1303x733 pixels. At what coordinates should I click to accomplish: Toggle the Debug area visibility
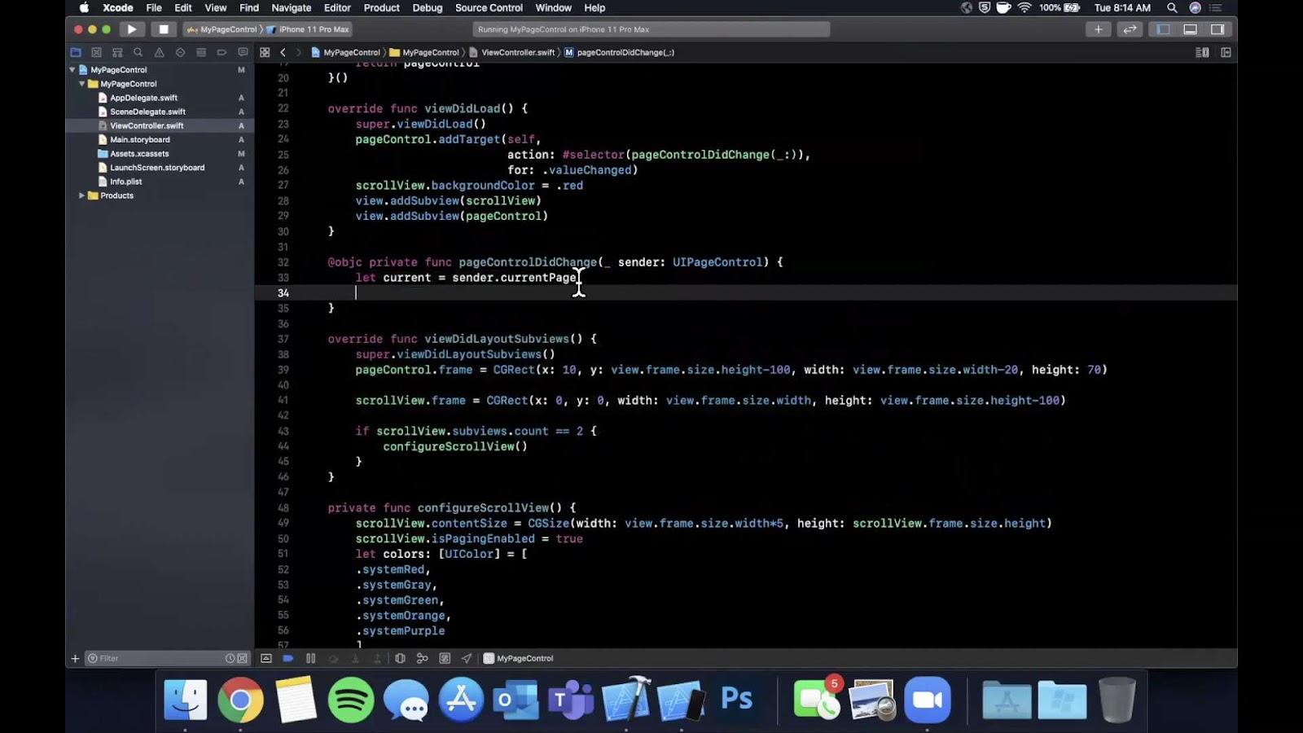pyautogui.click(x=1190, y=29)
